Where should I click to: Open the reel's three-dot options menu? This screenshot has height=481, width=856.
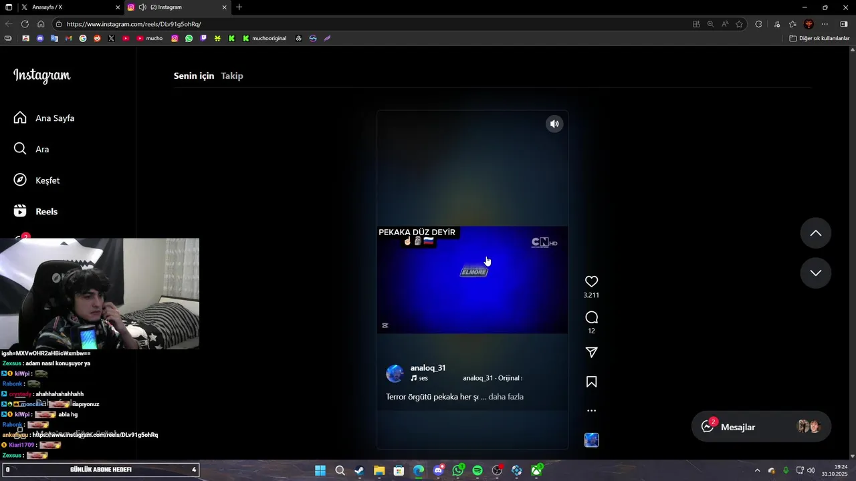point(591,411)
